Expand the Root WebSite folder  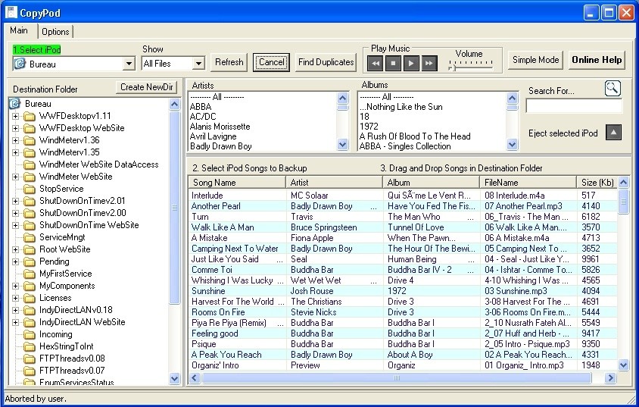pos(15,249)
